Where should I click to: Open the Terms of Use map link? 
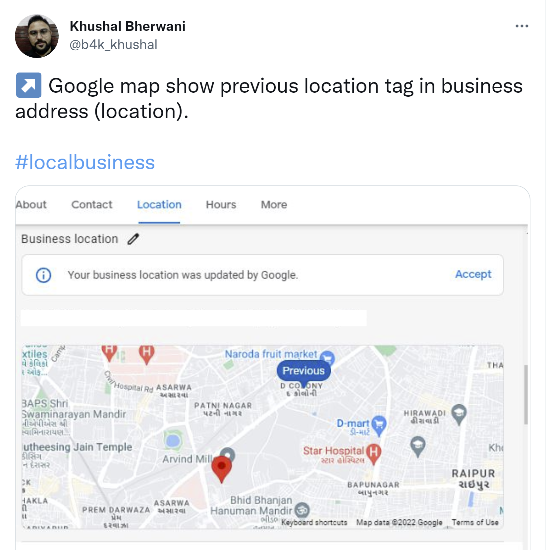click(475, 523)
